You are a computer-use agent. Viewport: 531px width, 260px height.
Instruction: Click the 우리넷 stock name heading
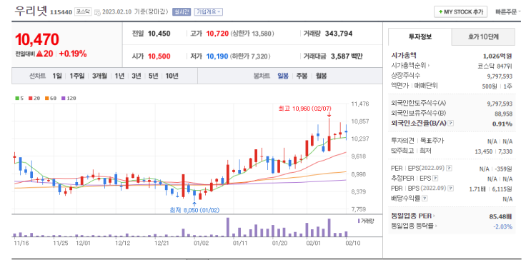click(31, 11)
